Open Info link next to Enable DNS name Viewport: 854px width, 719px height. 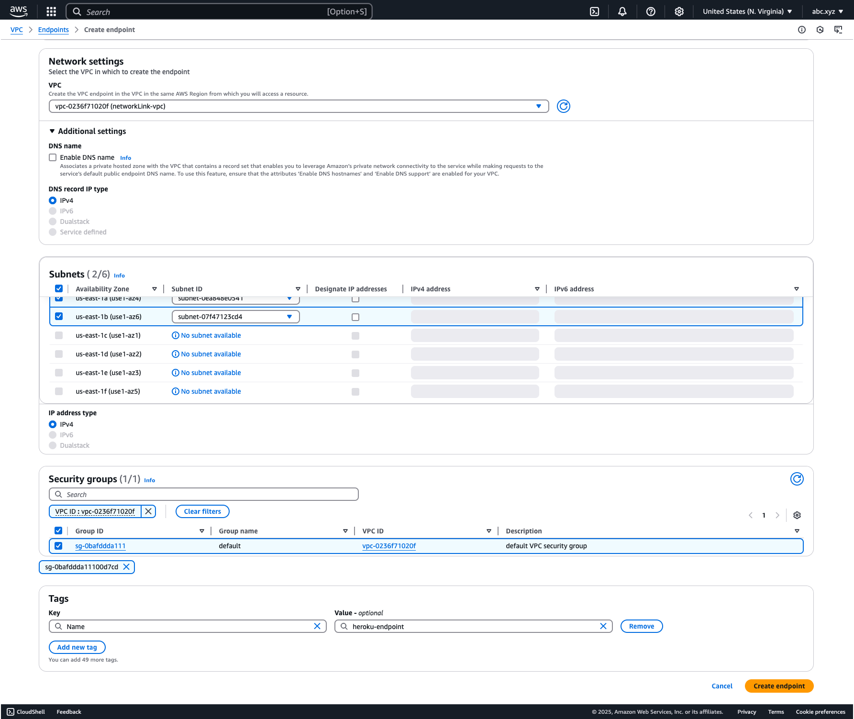coord(126,158)
